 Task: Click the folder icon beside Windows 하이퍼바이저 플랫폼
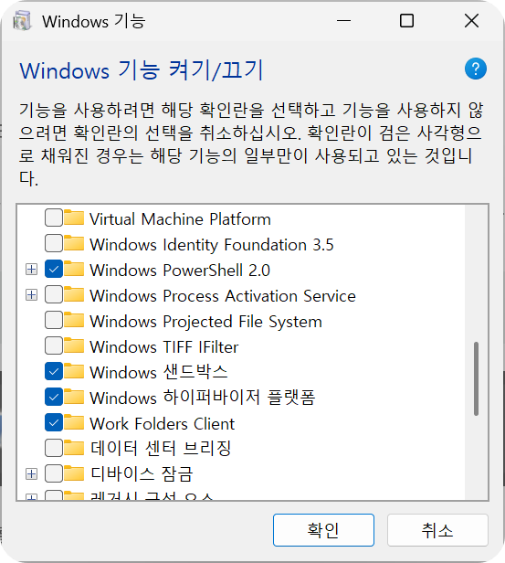(x=74, y=397)
